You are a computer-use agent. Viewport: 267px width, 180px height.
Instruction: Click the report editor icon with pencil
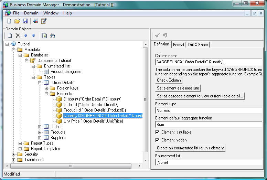pos(44,21)
